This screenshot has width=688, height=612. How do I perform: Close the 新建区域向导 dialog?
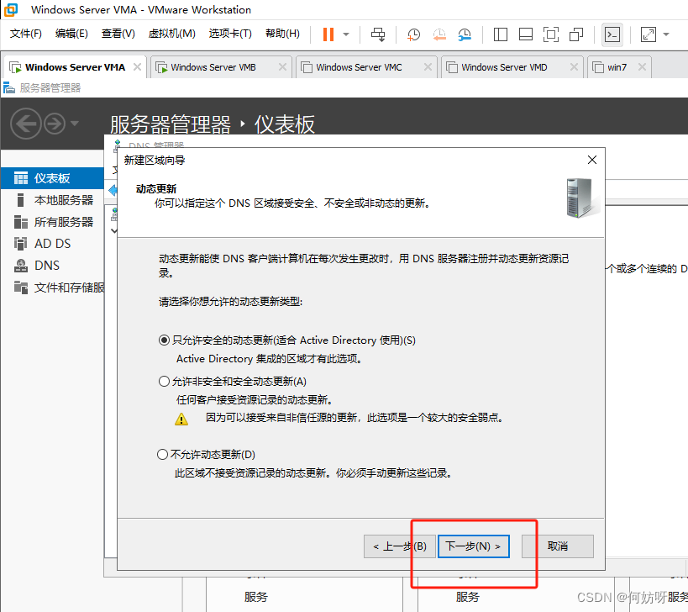click(592, 161)
